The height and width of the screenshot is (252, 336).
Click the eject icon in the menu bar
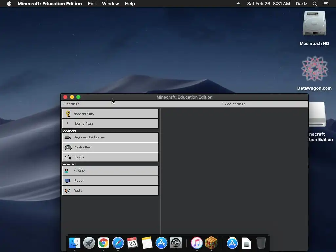click(x=238, y=4)
